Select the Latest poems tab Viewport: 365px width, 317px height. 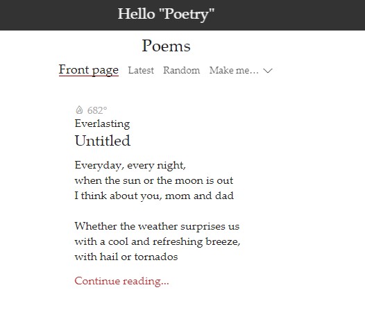(x=141, y=70)
